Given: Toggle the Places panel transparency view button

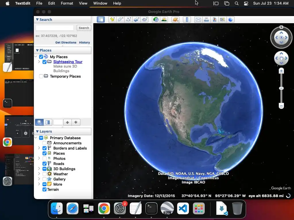Looking at the screenshot, I should pyautogui.click(x=48, y=122).
